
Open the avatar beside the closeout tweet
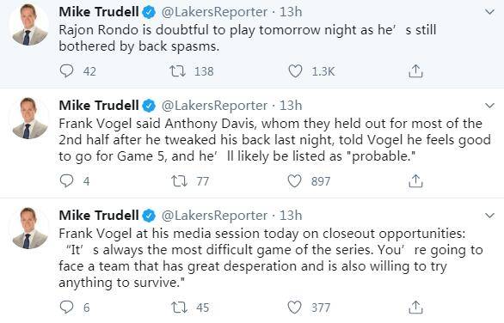click(x=29, y=229)
